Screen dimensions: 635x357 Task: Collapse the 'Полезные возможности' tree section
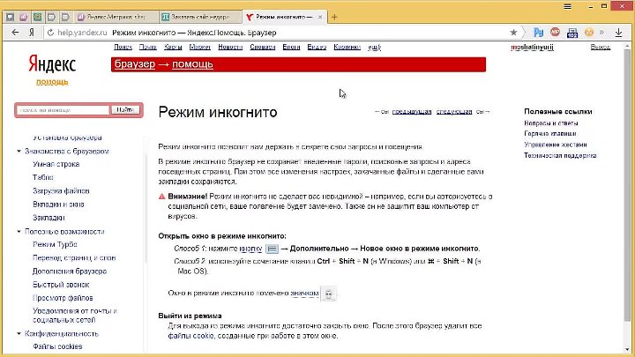18,231
